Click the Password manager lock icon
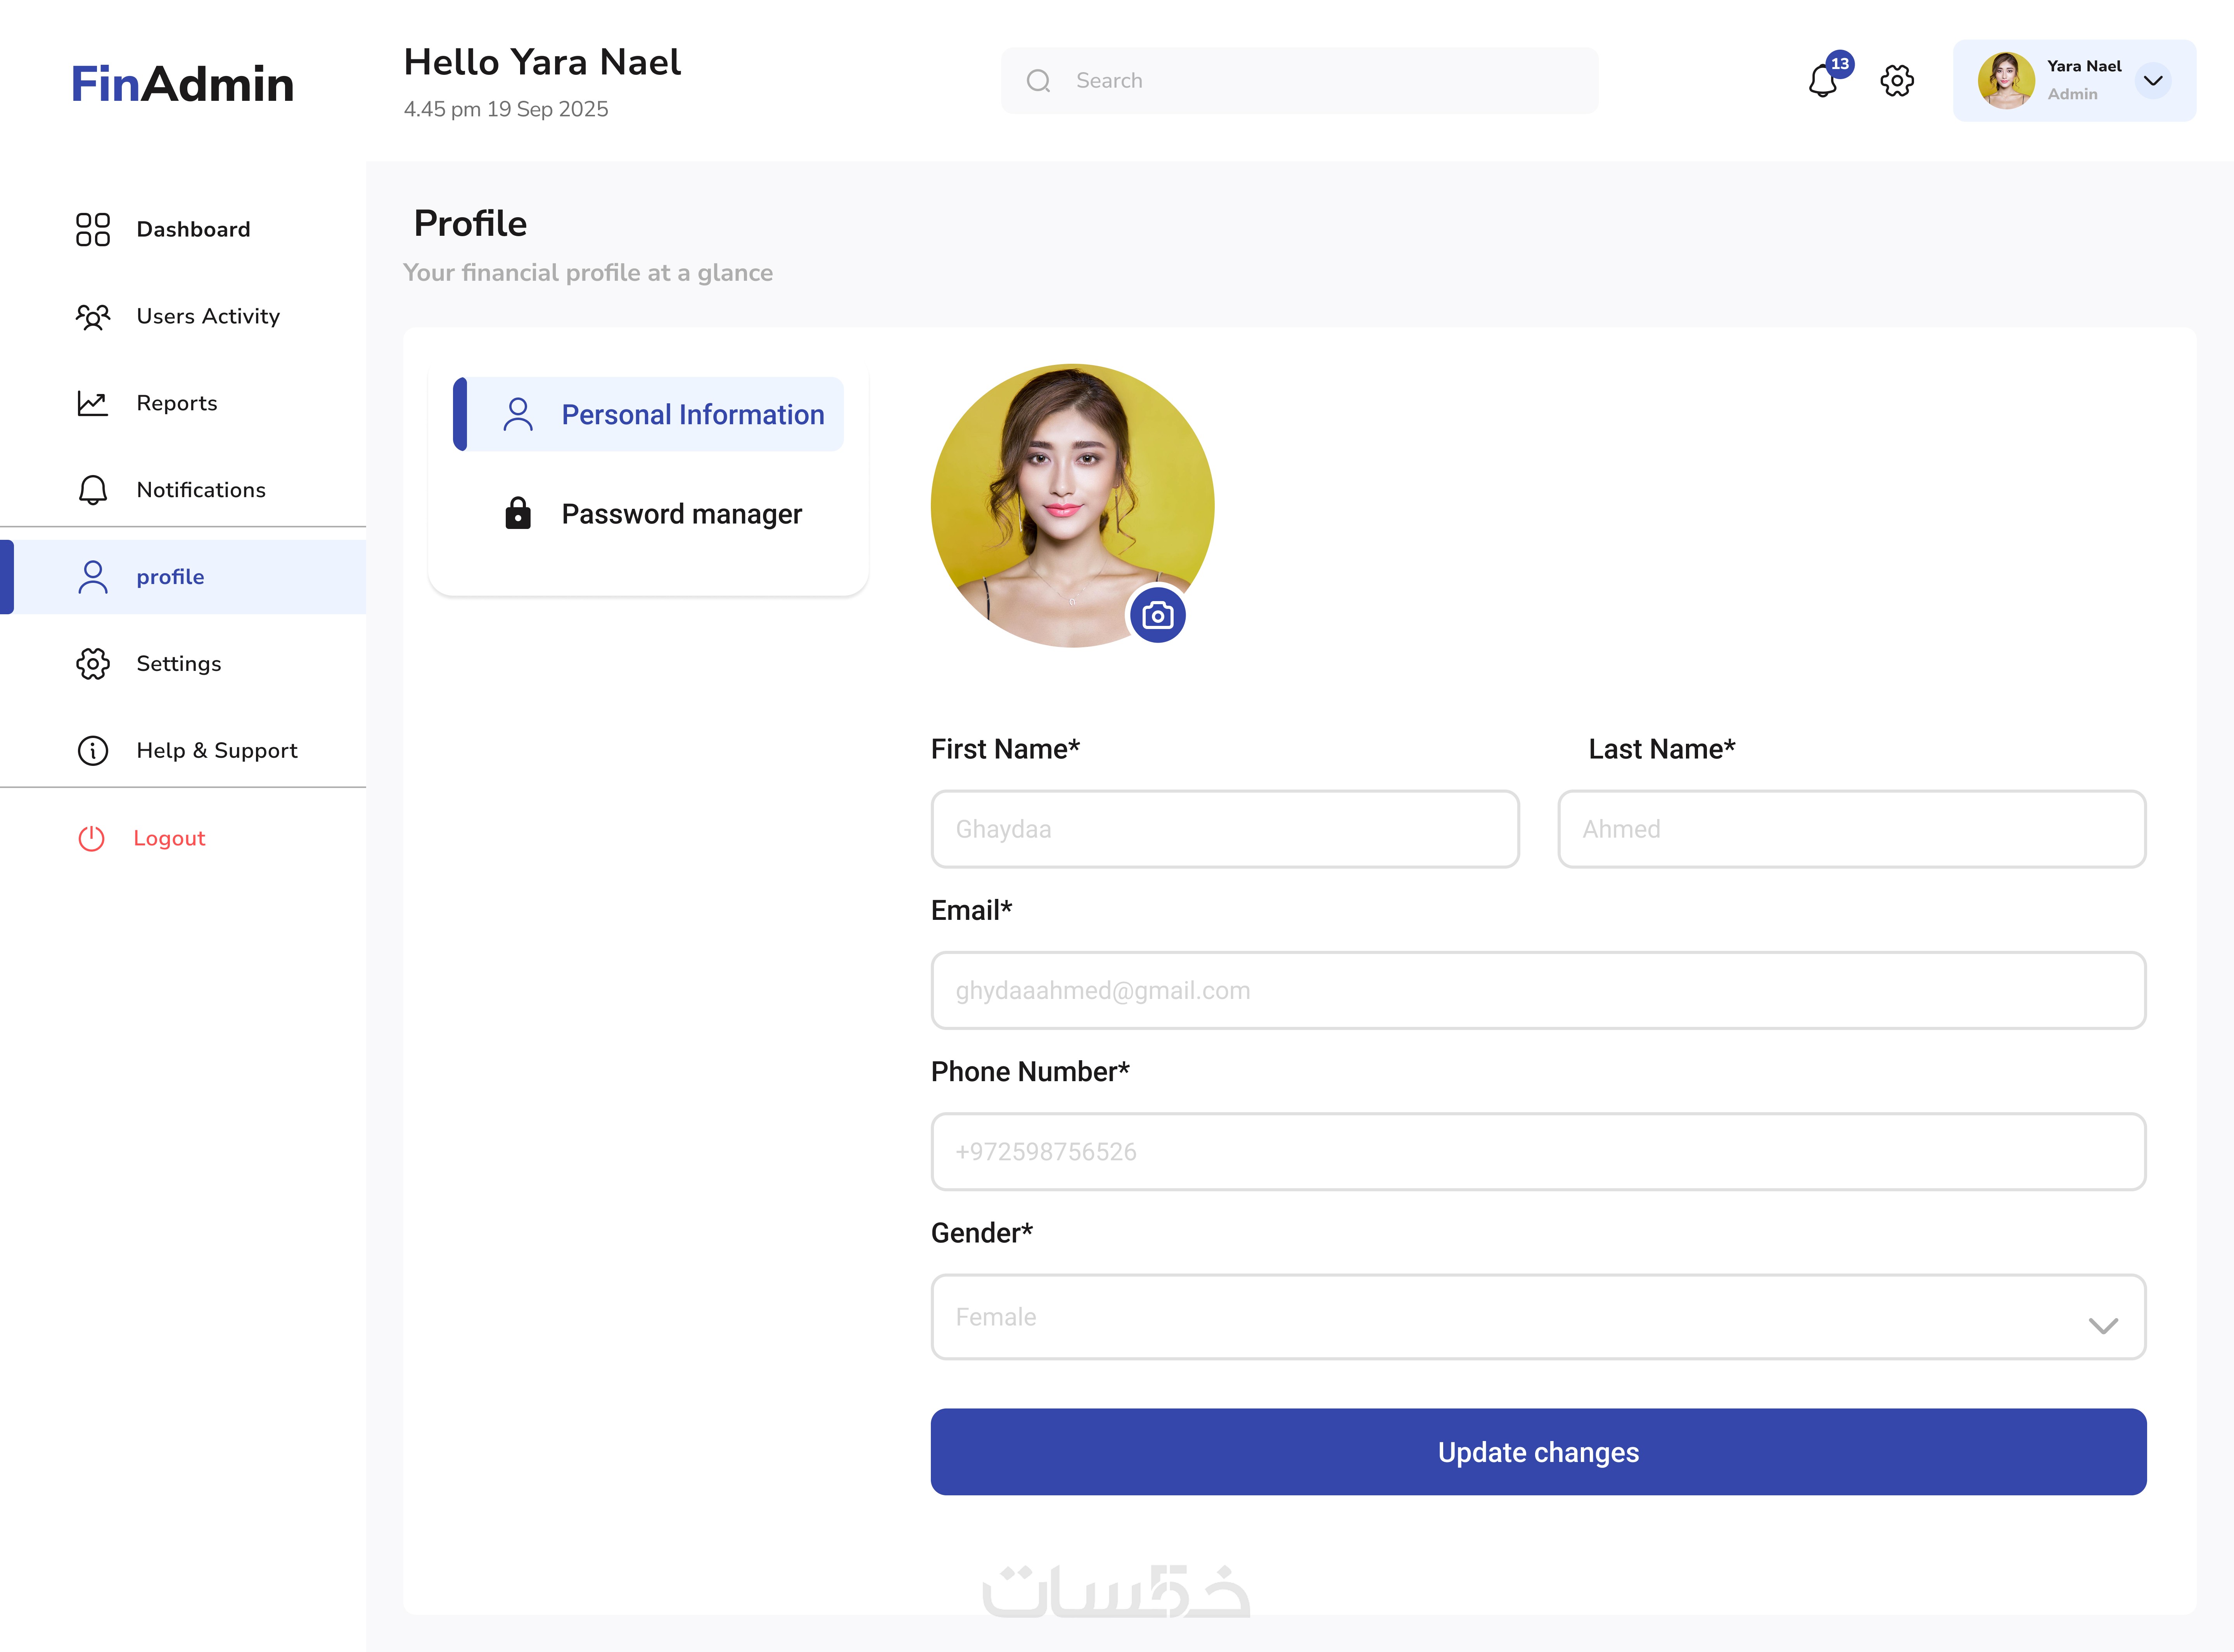This screenshot has height=1652, width=2234. click(518, 513)
